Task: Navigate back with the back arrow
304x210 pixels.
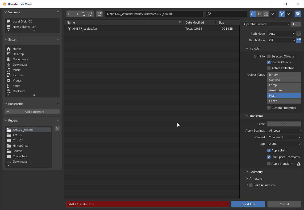Action: (x=70, y=14)
